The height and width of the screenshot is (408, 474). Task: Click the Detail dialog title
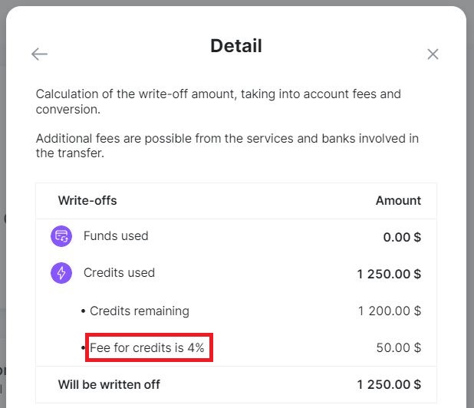coord(236,46)
